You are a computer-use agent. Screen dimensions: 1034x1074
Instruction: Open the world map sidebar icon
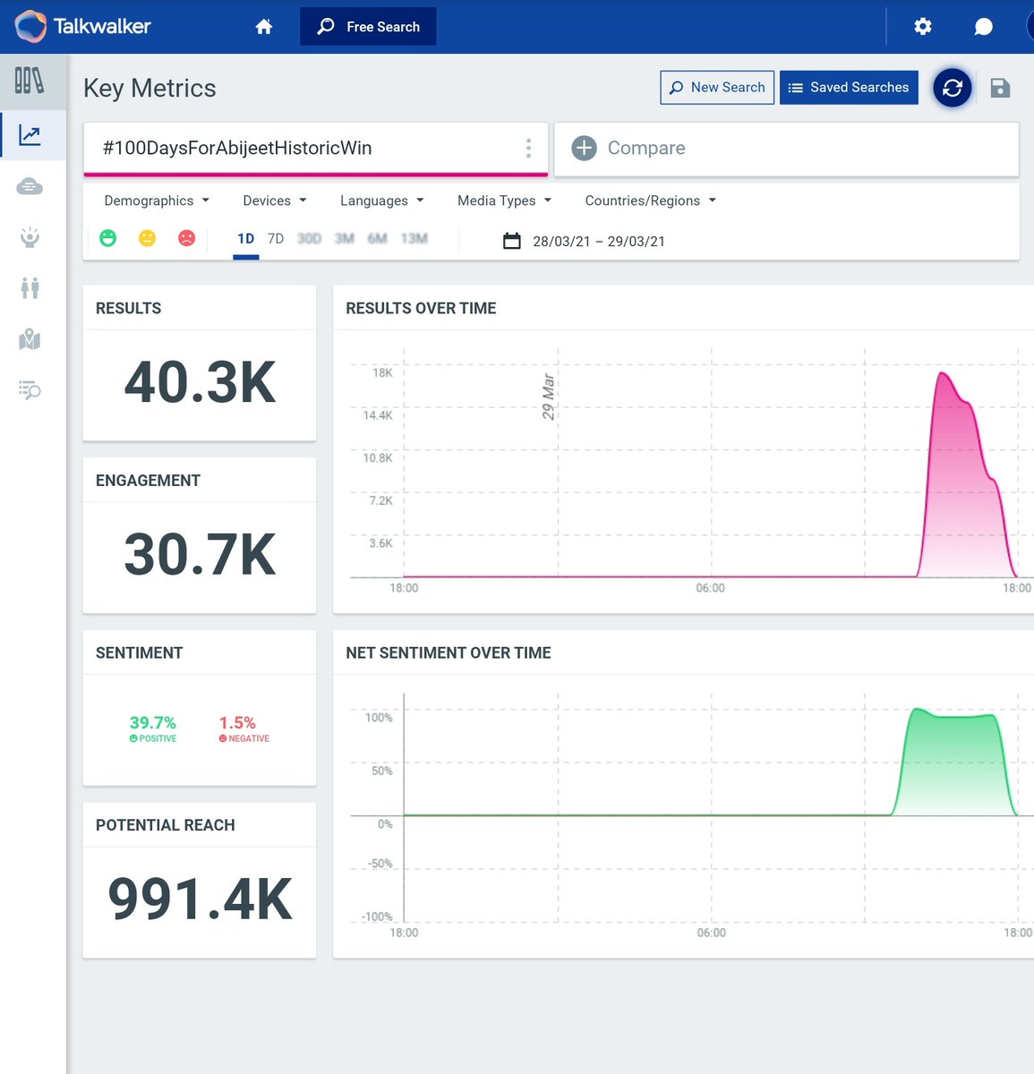[30, 339]
